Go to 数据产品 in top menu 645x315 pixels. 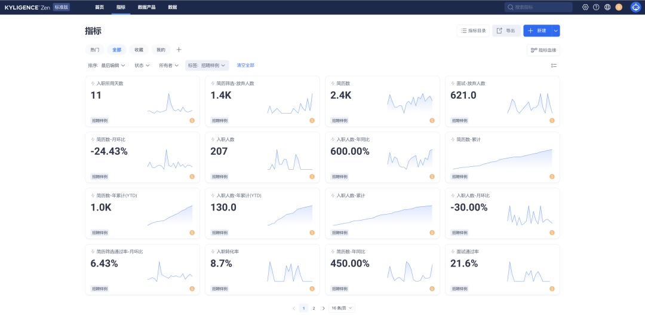click(x=146, y=7)
